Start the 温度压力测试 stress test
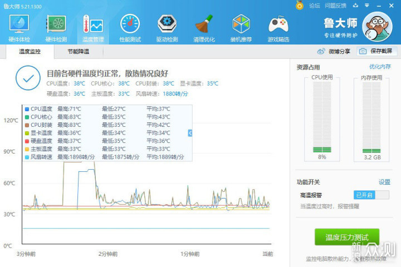Image resolution: width=401 pixels, height=267 pixels. [347, 237]
